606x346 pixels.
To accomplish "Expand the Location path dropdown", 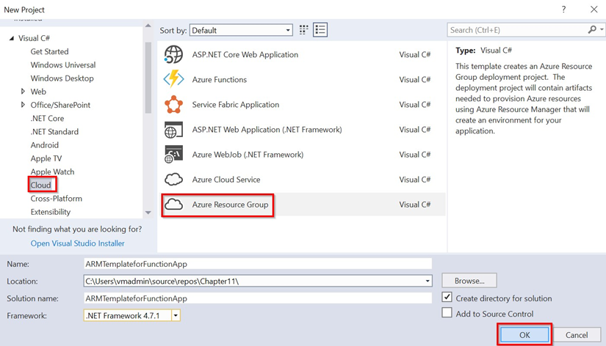I will 428,281.
